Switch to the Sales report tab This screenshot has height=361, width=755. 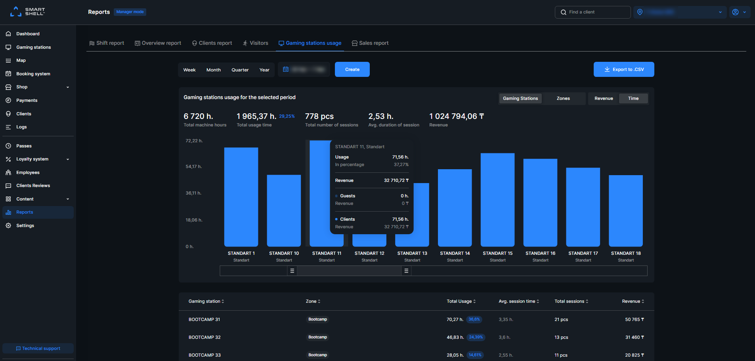[370, 43]
